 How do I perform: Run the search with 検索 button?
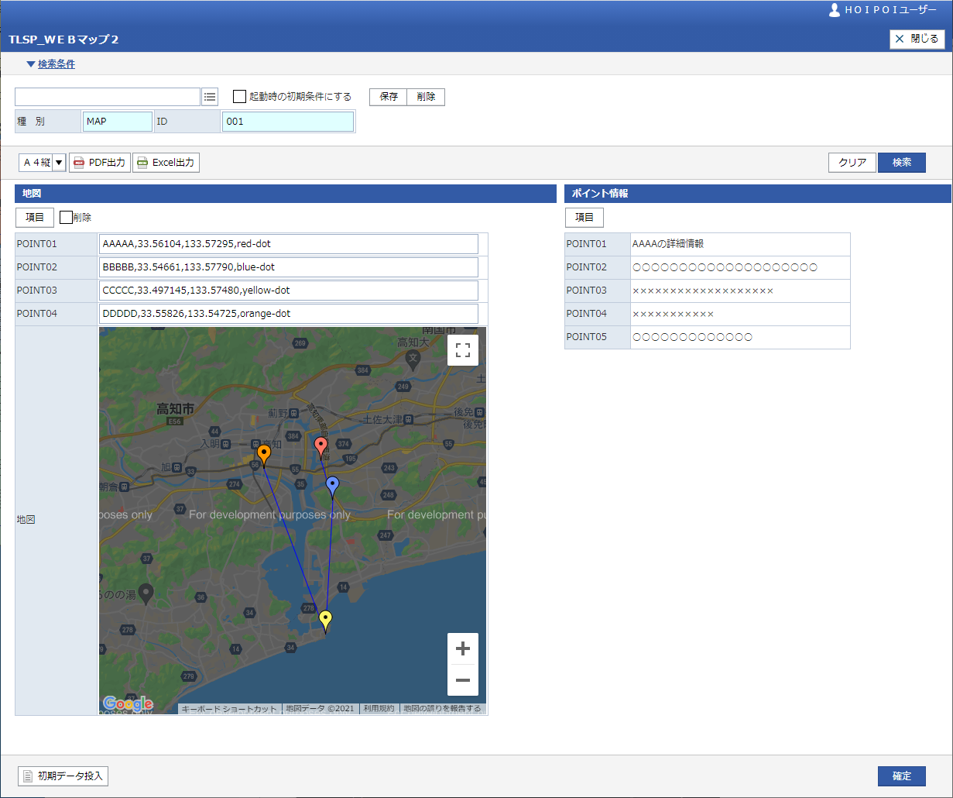click(x=902, y=163)
